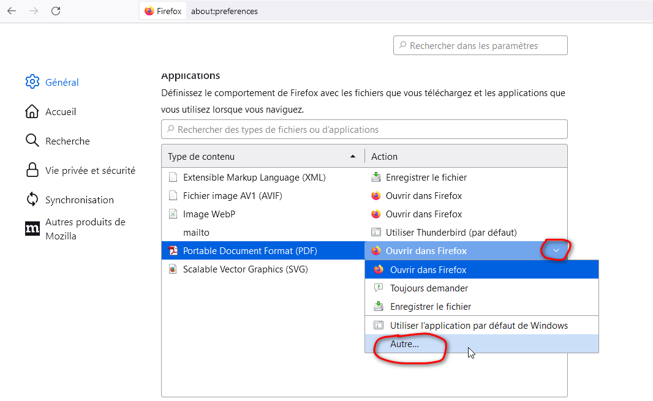Click the browser back arrow
The image size is (653, 401).
click(x=12, y=11)
